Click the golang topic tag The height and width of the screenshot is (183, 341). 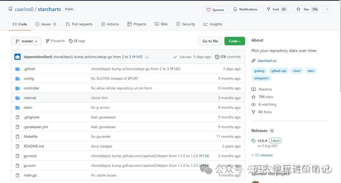pyautogui.click(x=259, y=71)
